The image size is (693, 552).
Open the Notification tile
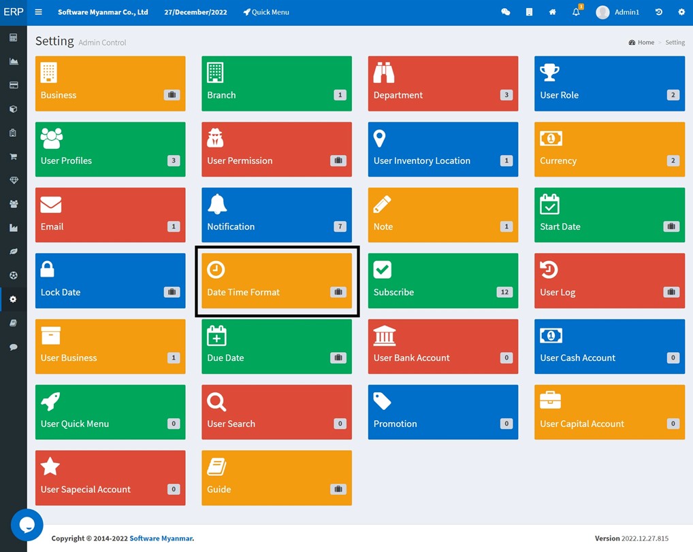[276, 215]
